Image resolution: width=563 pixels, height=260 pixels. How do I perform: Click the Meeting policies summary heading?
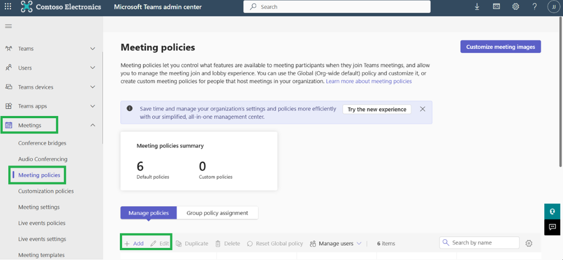tap(170, 146)
